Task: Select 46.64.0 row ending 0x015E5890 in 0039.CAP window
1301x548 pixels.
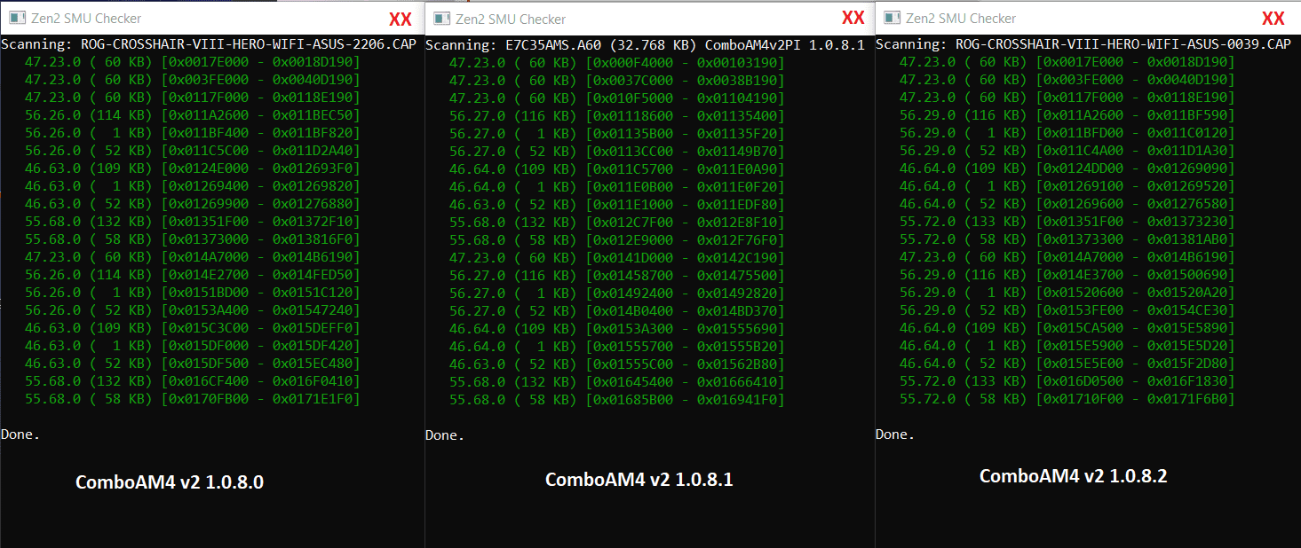Action: 1067,328
